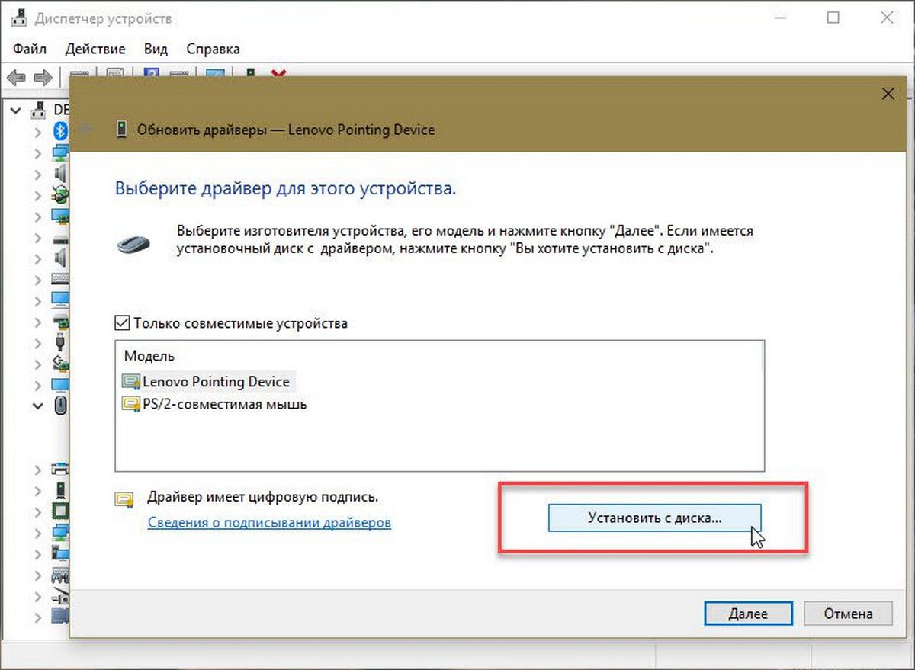Click the Forward arrow in Device Manager toolbar
915x670 pixels.
pos(43,77)
